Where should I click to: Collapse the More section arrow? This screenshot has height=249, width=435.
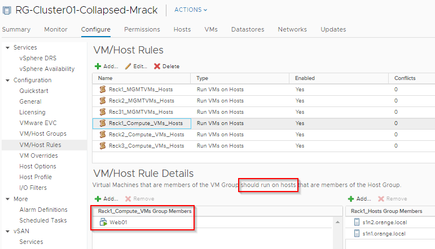click(x=7, y=199)
